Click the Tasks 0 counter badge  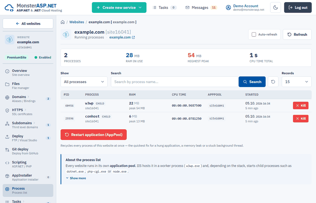173,8
